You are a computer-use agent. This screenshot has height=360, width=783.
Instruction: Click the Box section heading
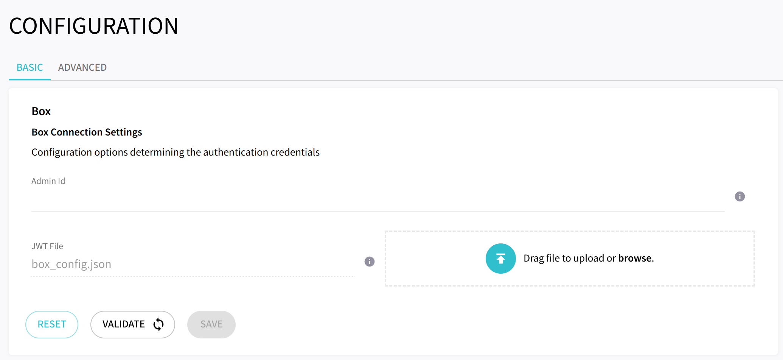coord(41,111)
